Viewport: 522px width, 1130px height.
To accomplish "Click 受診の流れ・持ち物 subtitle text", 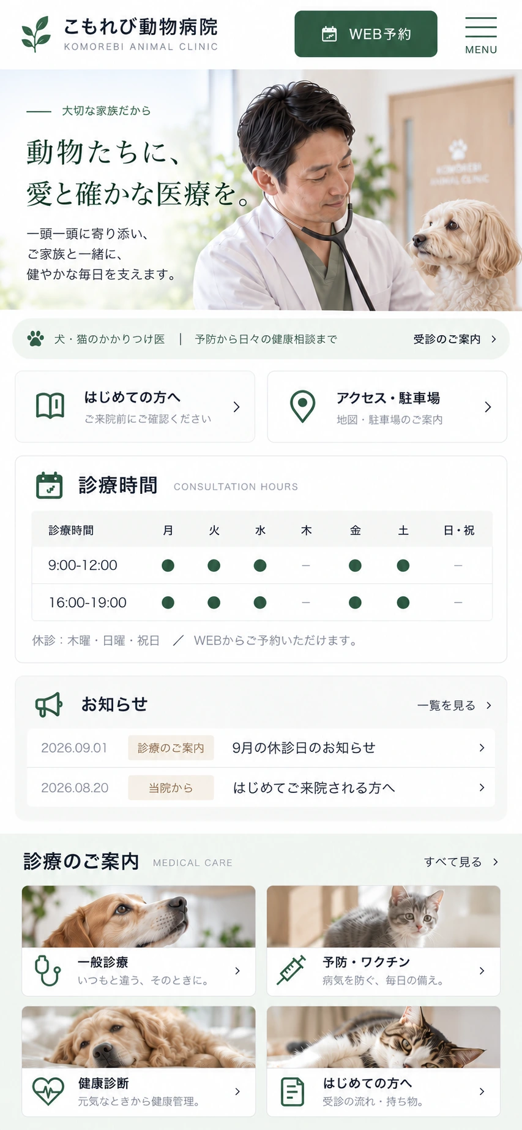I will pyautogui.click(x=373, y=1101).
